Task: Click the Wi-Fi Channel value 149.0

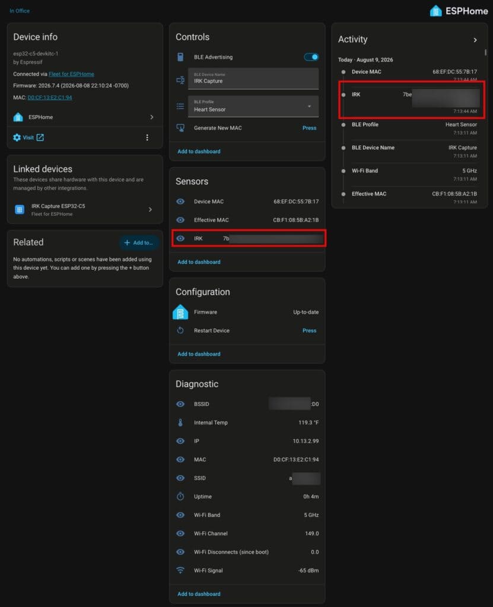Action: tap(312, 533)
